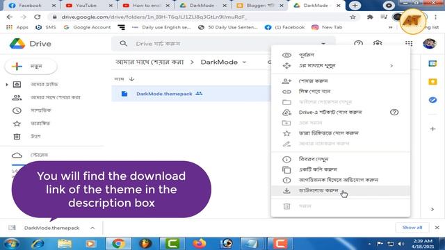This screenshot has width=445, height=250.
Task: Reload the page
Action: coord(37,17)
